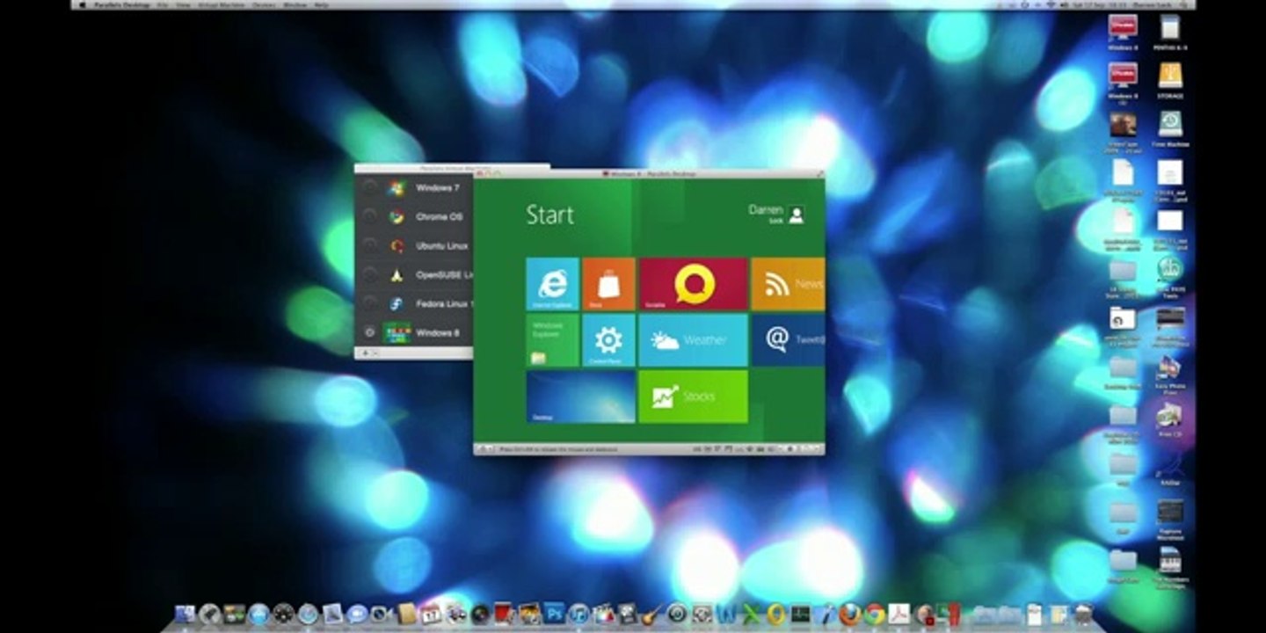Launch the Socialite chat bubble tile
The height and width of the screenshot is (633, 1266).
(x=694, y=284)
